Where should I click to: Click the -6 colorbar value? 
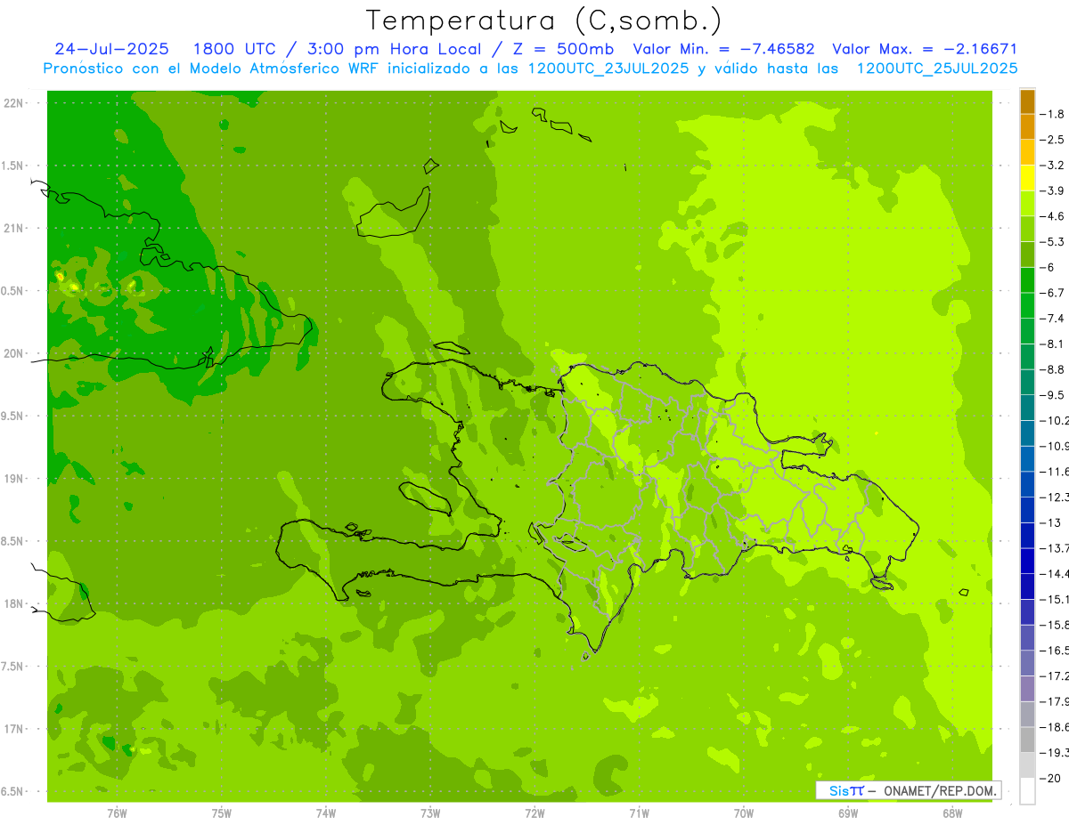1049,267
